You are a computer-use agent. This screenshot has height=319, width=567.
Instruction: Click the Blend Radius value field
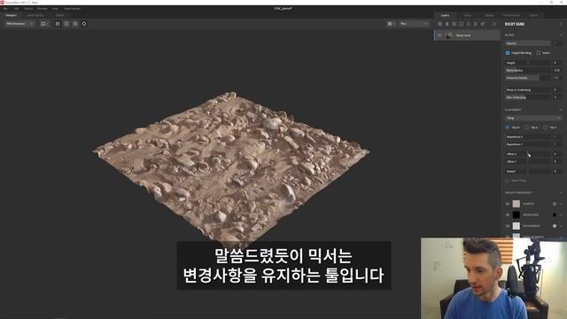pos(556,71)
